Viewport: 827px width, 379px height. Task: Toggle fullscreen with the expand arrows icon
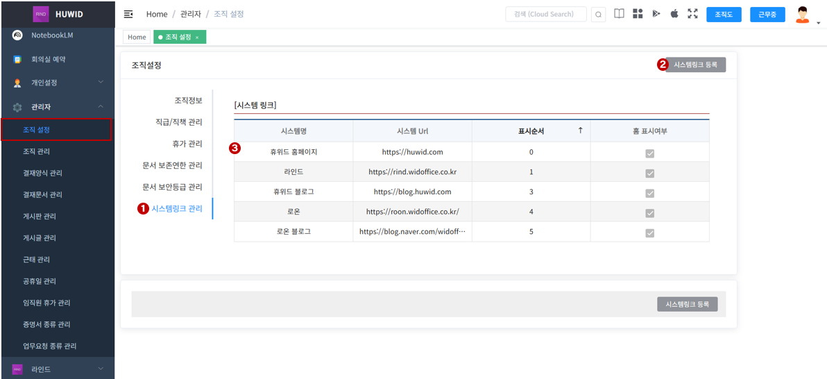click(x=692, y=14)
